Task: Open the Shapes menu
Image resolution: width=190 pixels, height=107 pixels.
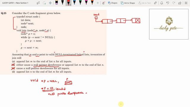Action: tap(113, 3)
